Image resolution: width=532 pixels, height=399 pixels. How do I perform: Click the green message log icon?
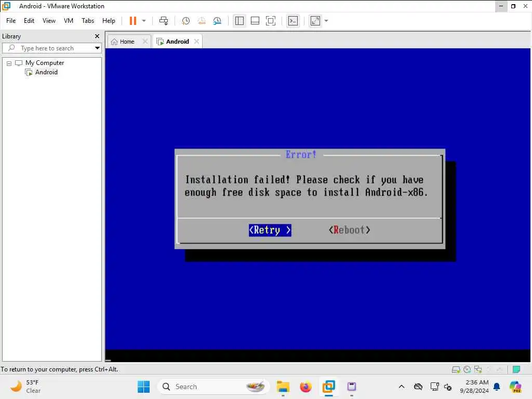pos(516,369)
